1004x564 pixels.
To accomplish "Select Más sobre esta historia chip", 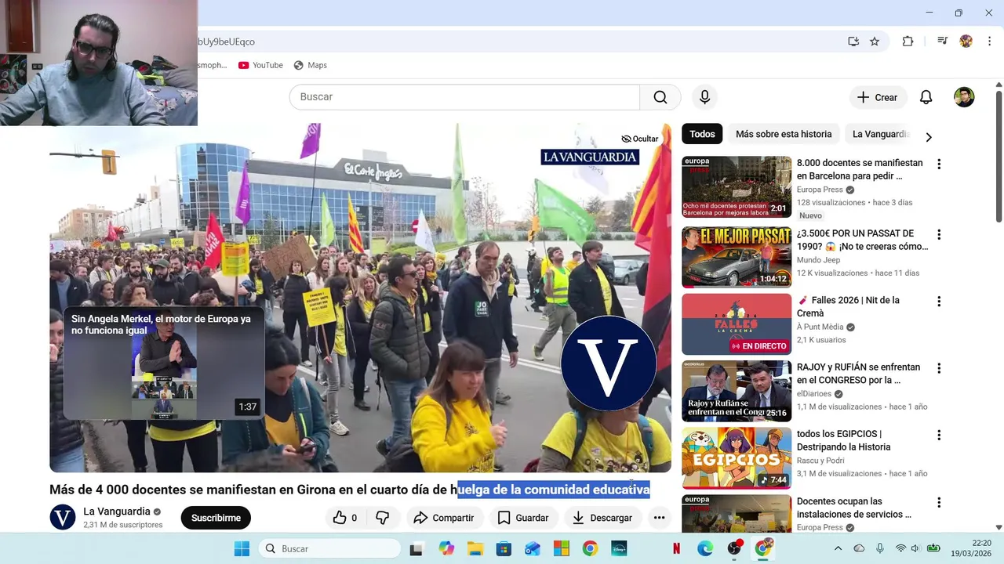I will pos(784,134).
